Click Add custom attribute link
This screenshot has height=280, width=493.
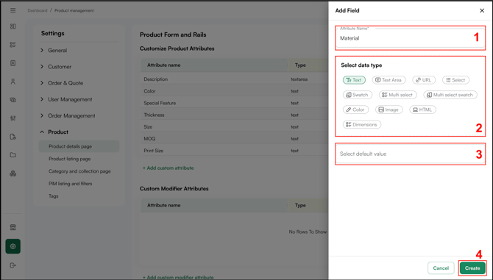(169, 168)
